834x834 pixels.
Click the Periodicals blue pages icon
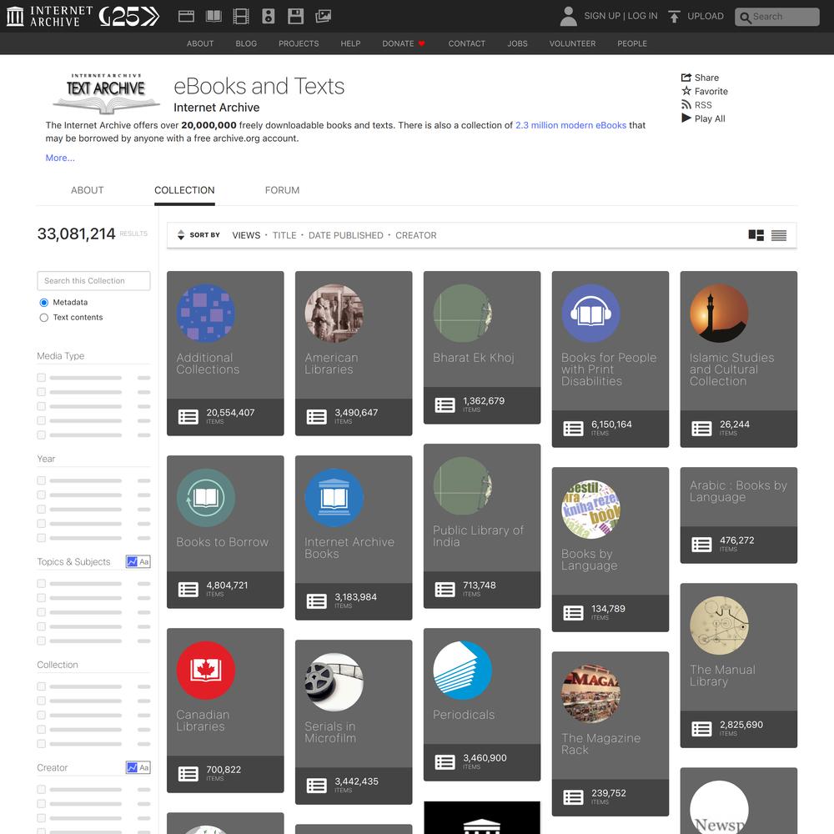pos(462,670)
